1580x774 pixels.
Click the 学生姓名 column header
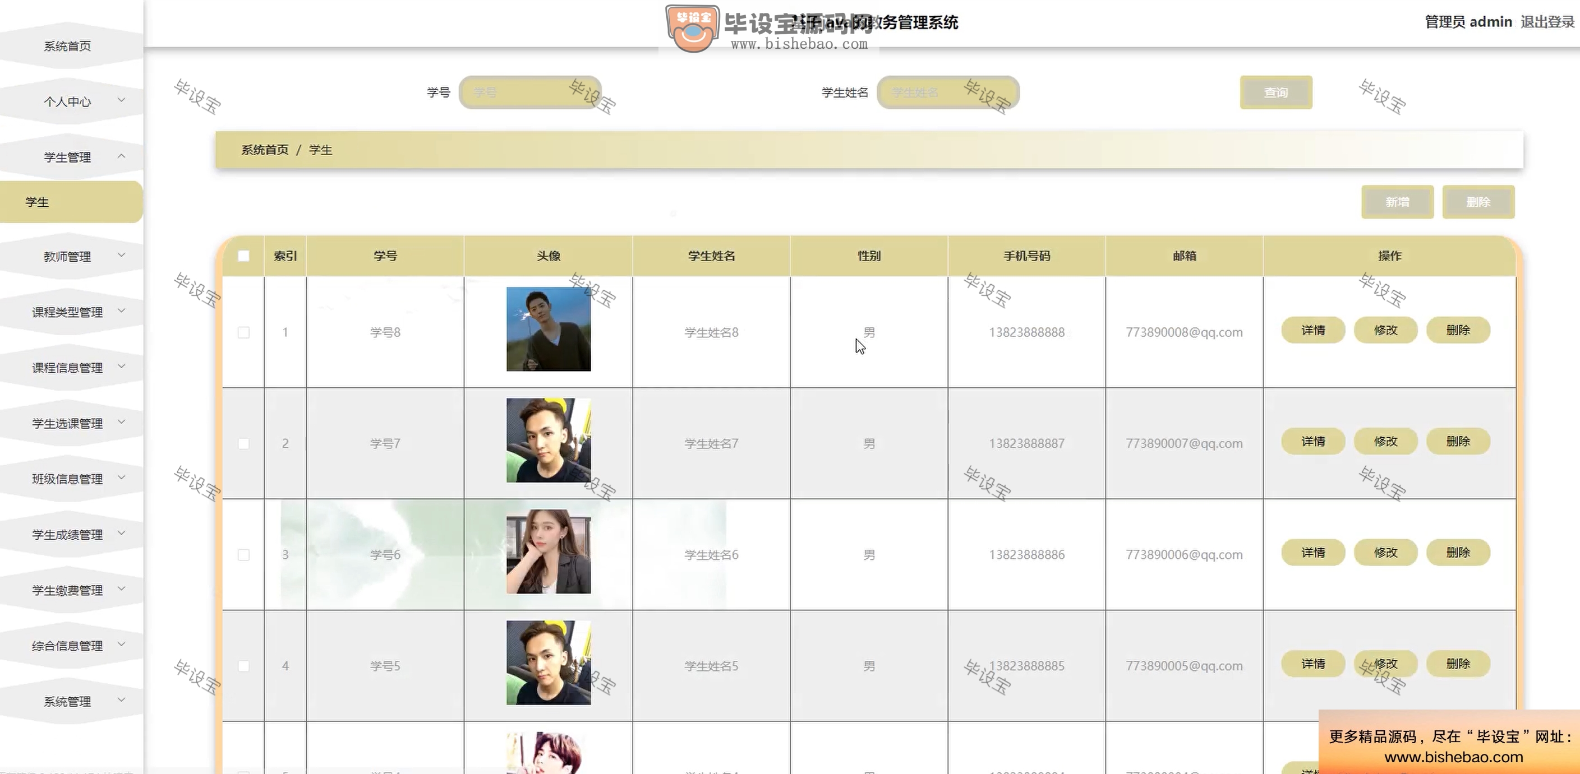712,256
